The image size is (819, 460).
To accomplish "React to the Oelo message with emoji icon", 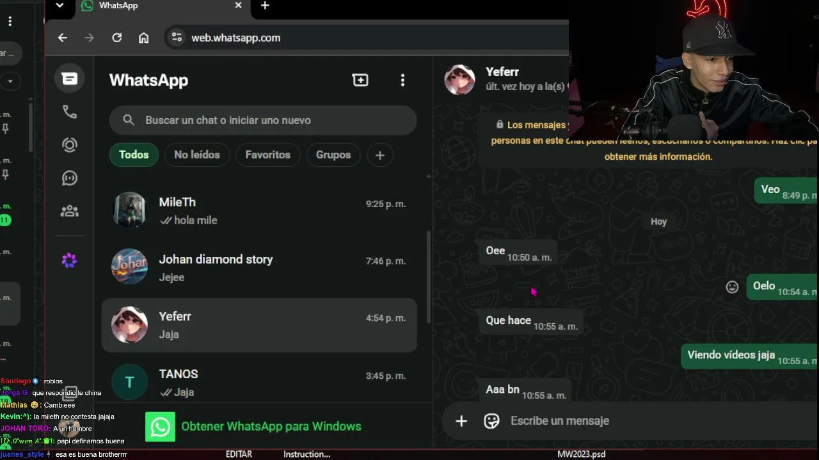I will [x=732, y=287].
